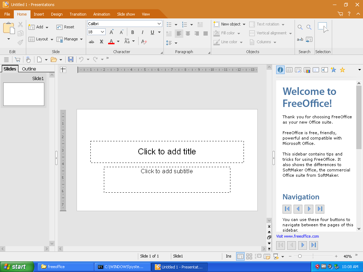Switch to the Insert ribbon tab

pyautogui.click(x=39, y=14)
